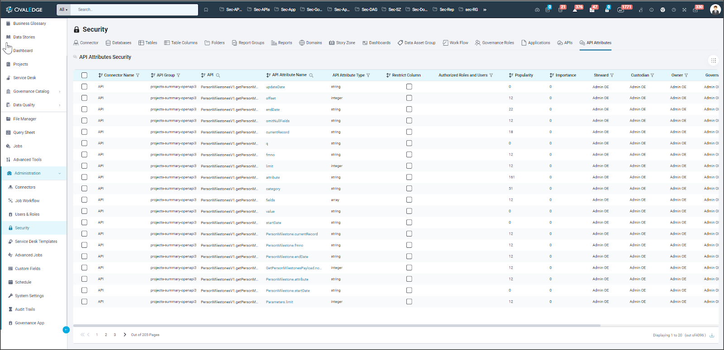This screenshot has height=350, width=724.
Task: Click the fullscreen expand icon in header
Action: coord(684,9)
